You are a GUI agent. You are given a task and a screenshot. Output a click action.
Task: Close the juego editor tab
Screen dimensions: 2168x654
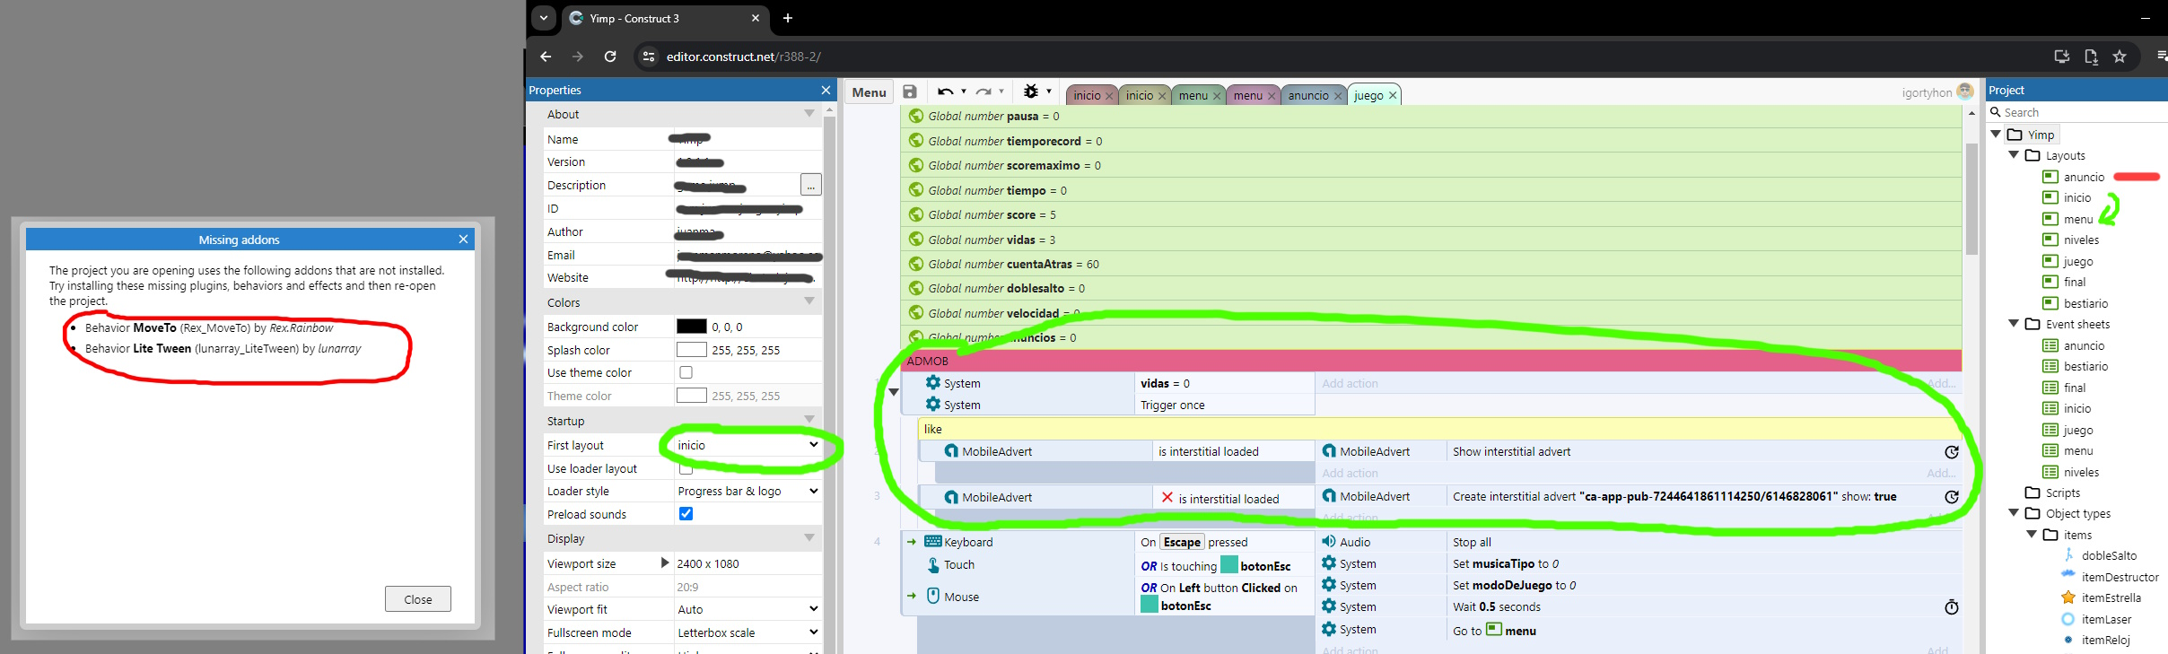1393,95
